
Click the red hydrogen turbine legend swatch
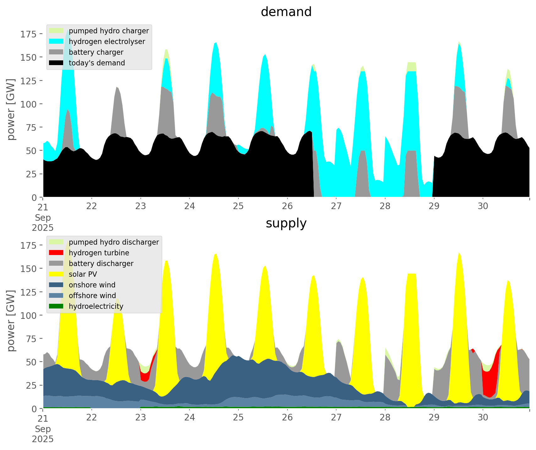pos(56,253)
